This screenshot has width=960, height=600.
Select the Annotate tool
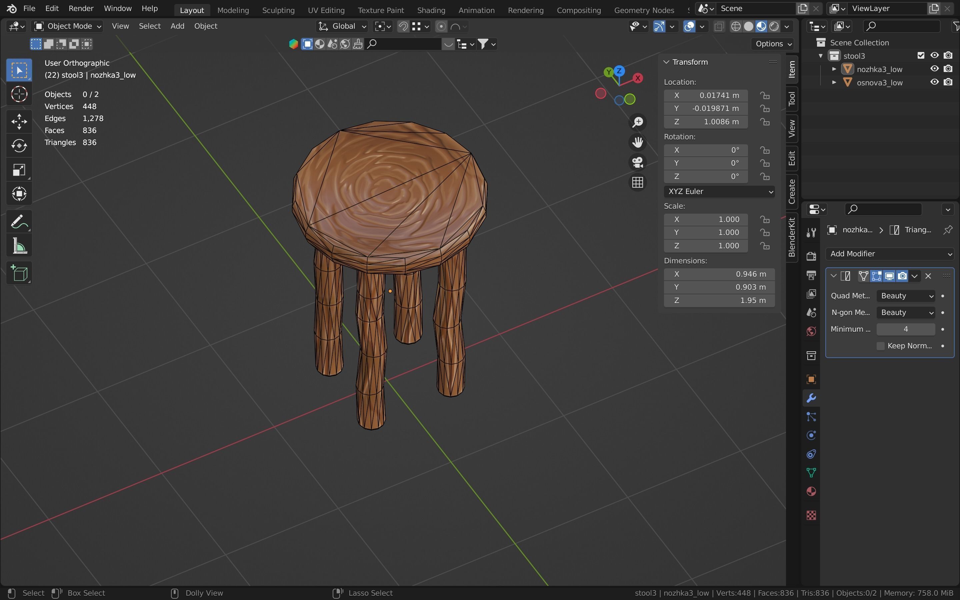pyautogui.click(x=19, y=221)
